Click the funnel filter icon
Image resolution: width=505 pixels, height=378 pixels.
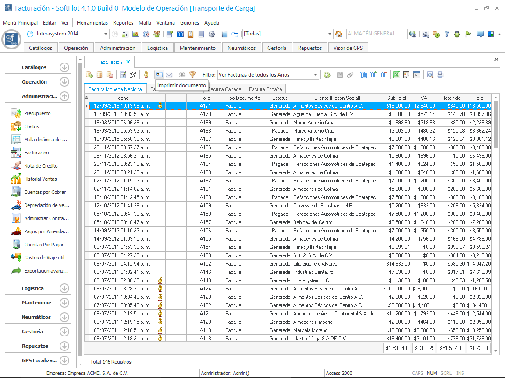click(x=192, y=75)
